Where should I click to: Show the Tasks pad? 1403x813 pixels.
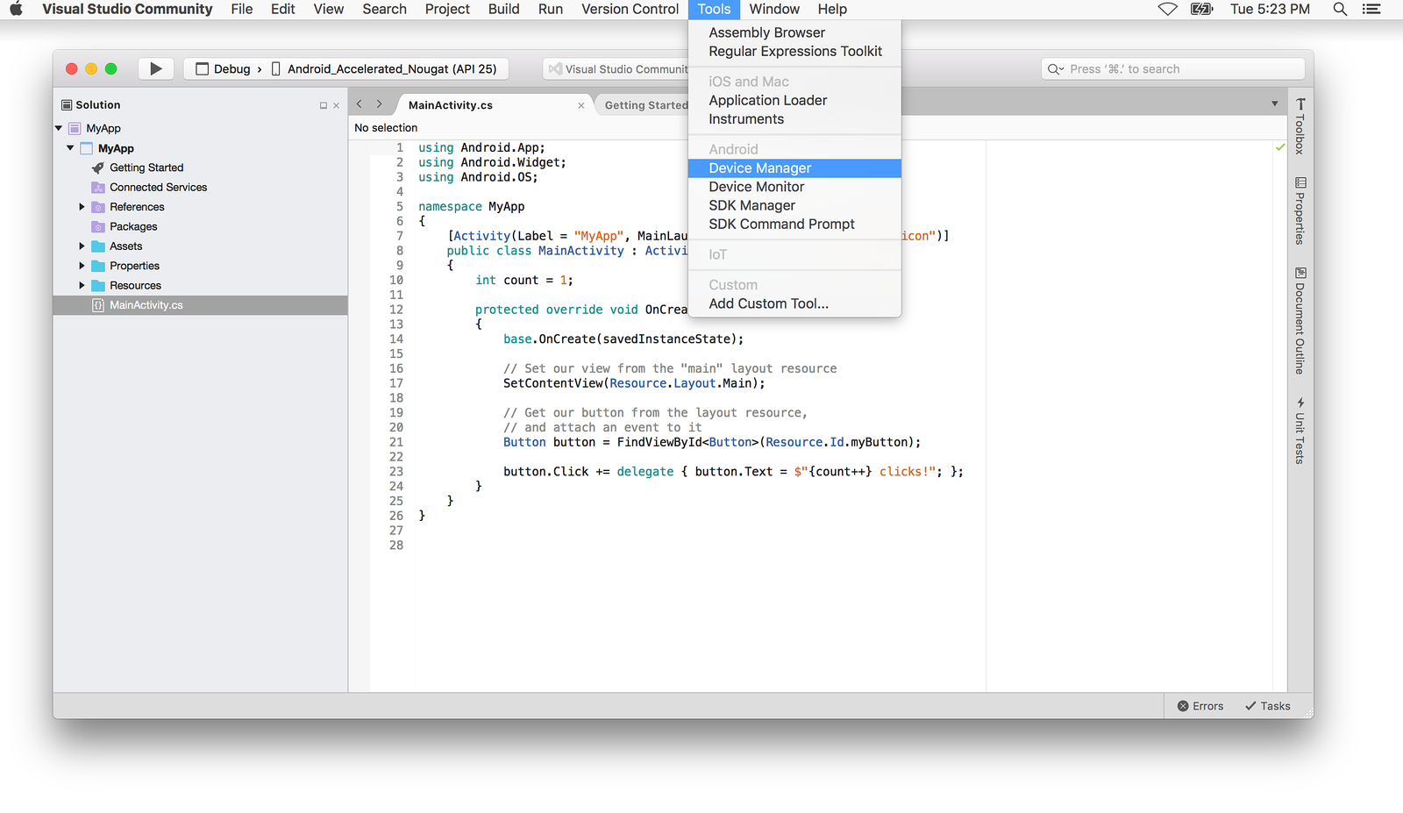pyautogui.click(x=1267, y=706)
